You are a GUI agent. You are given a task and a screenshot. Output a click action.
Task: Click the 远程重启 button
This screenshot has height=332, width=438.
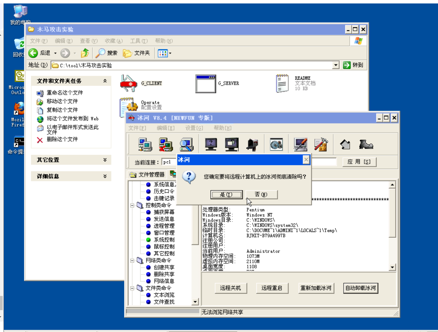coord(272,288)
